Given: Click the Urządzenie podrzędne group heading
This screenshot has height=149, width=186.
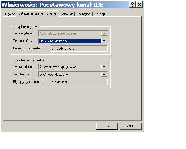Looking at the screenshot, I should pyautogui.click(x=28, y=60).
